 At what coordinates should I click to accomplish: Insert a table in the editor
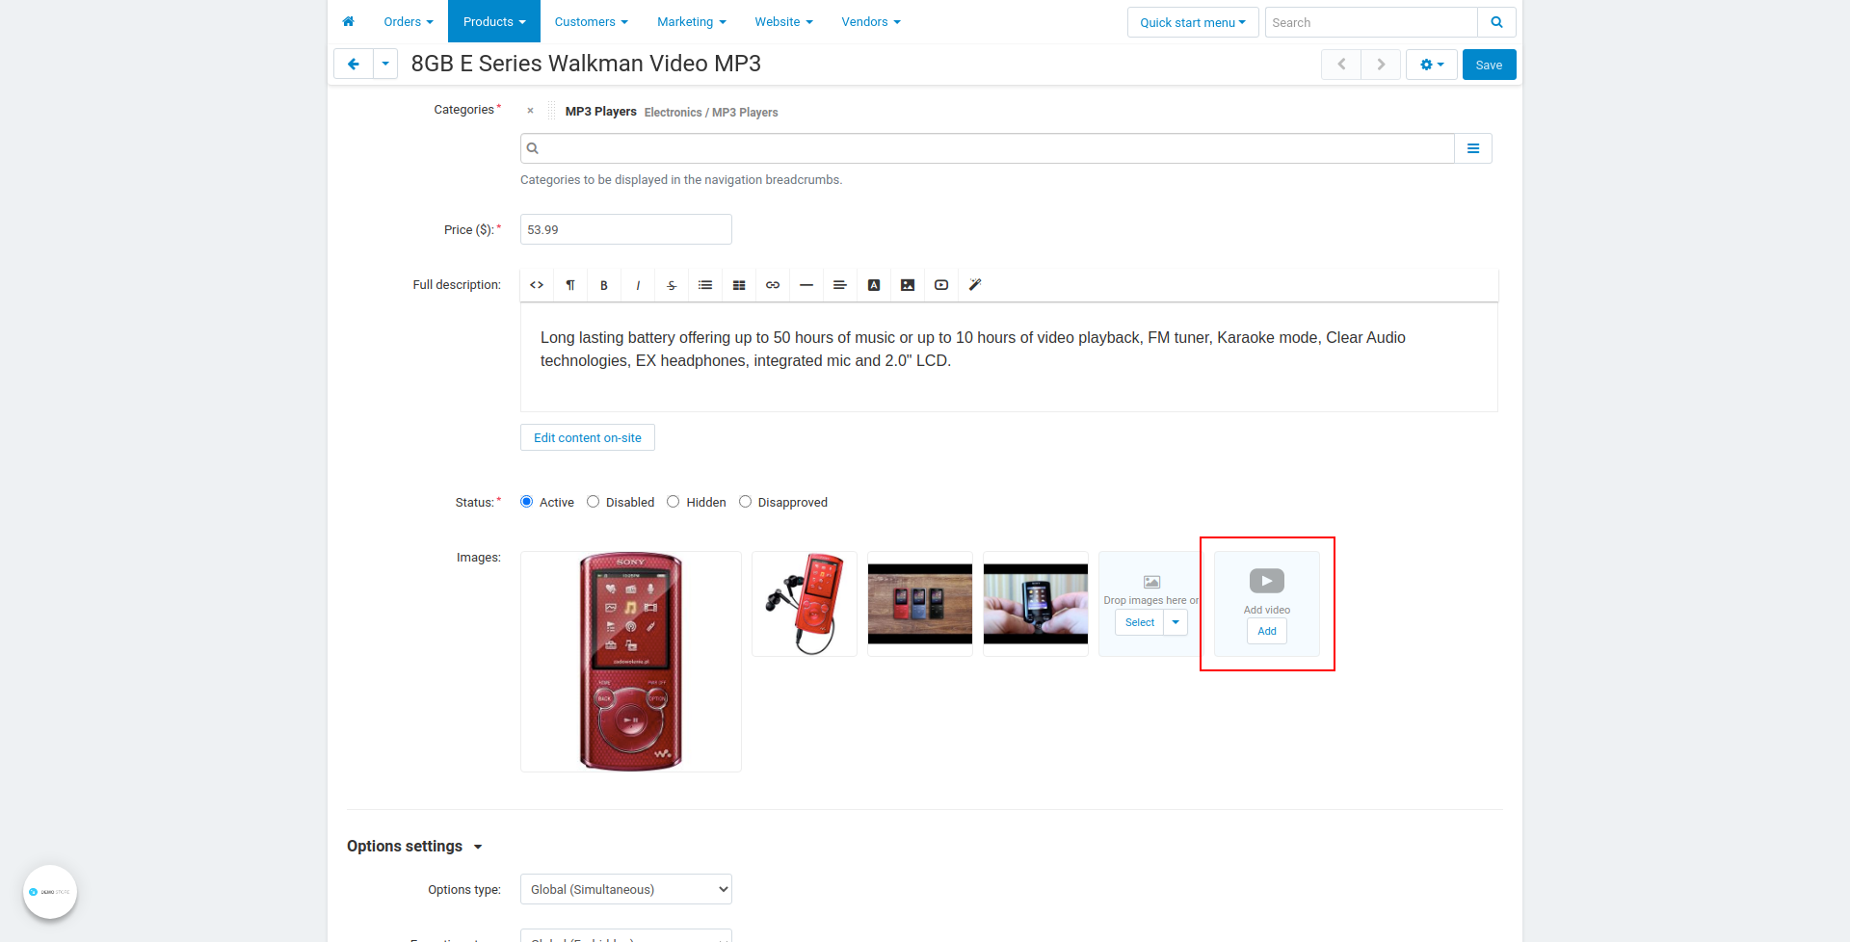coord(739,285)
